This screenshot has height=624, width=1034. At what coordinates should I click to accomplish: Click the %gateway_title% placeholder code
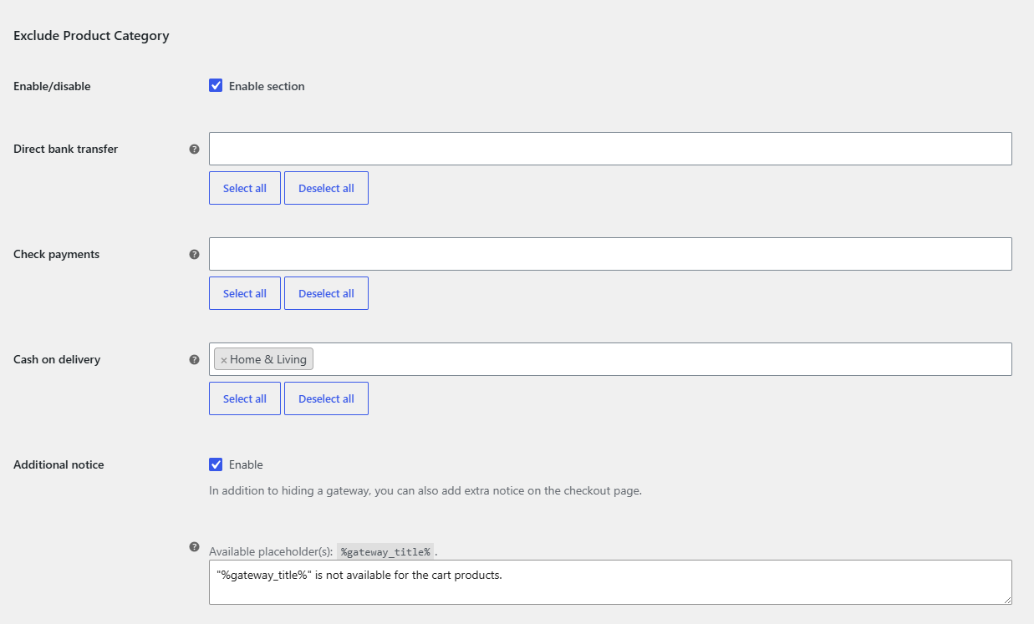(x=385, y=551)
